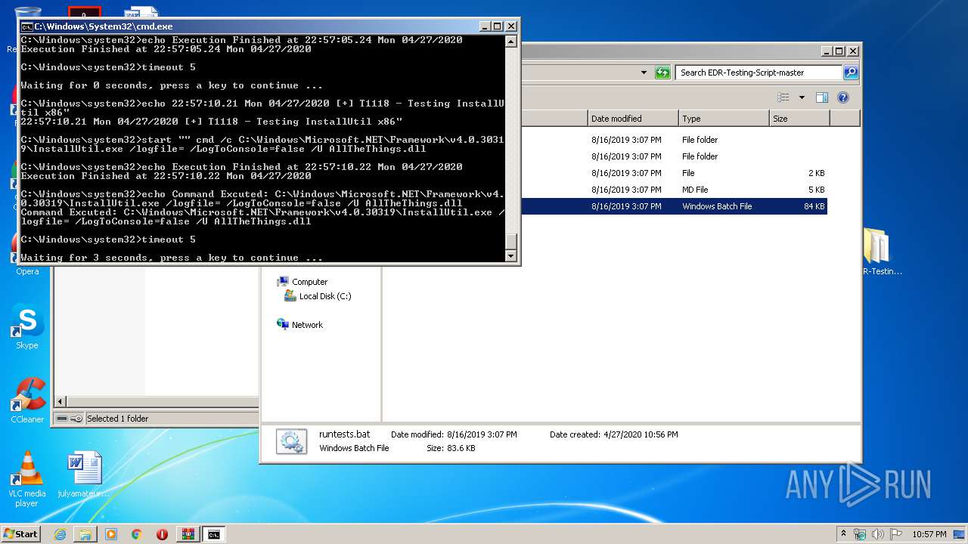Switch to WinRAR taskbar icon
The height and width of the screenshot is (544, 968).
click(188, 534)
